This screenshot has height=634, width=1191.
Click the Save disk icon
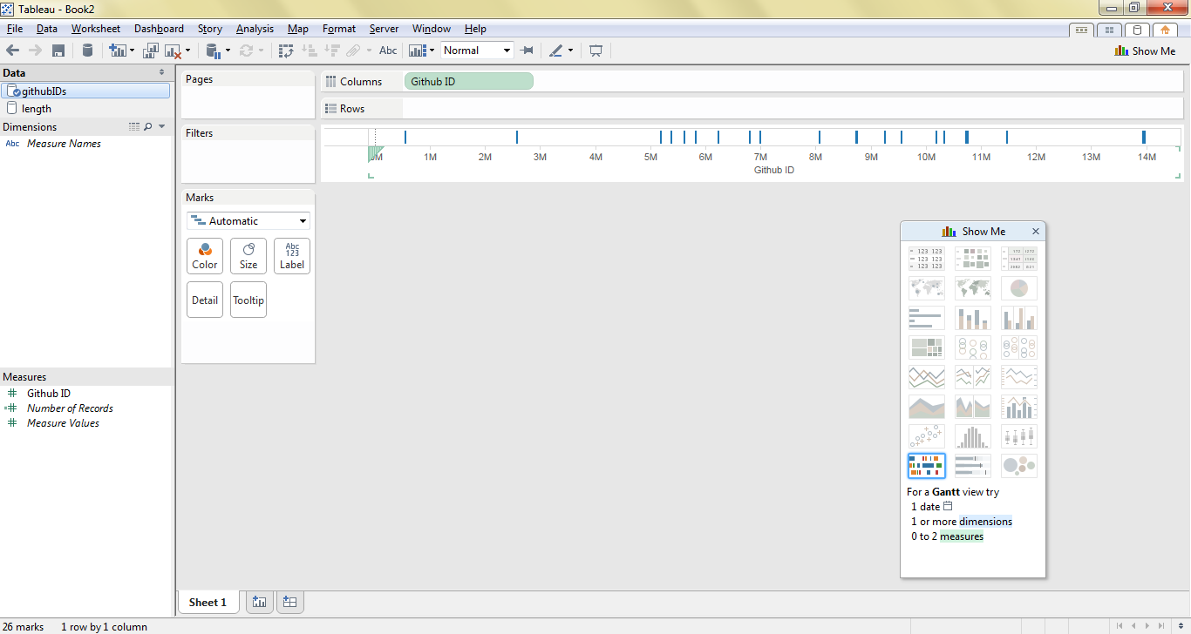(58, 51)
